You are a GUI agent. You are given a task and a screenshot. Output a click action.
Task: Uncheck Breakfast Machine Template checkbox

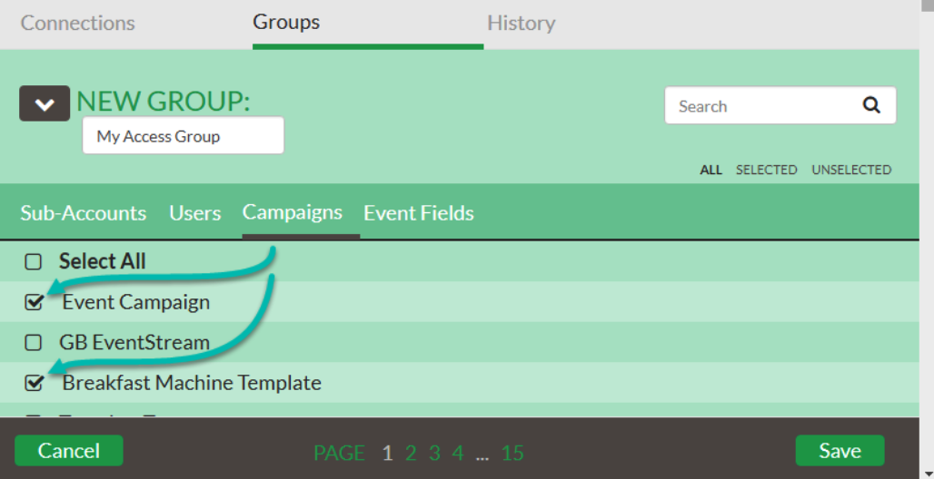click(34, 383)
